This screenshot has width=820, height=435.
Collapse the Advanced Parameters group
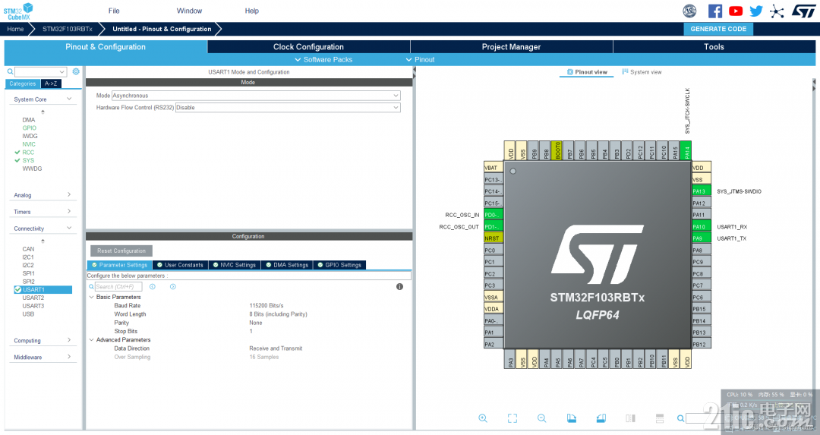[91, 340]
